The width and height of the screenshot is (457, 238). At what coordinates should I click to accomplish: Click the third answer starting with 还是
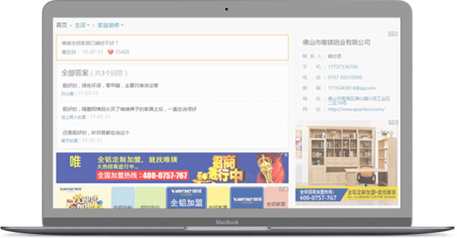coord(96,133)
